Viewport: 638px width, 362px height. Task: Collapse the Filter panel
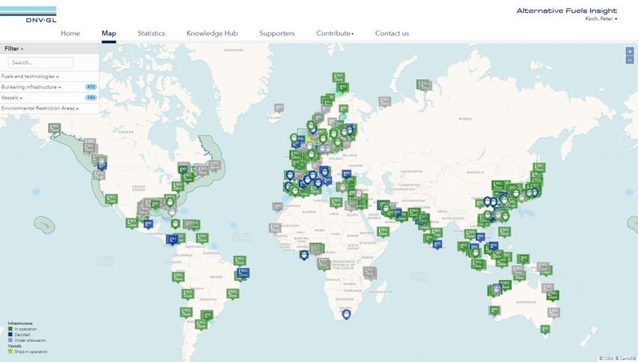pos(14,48)
